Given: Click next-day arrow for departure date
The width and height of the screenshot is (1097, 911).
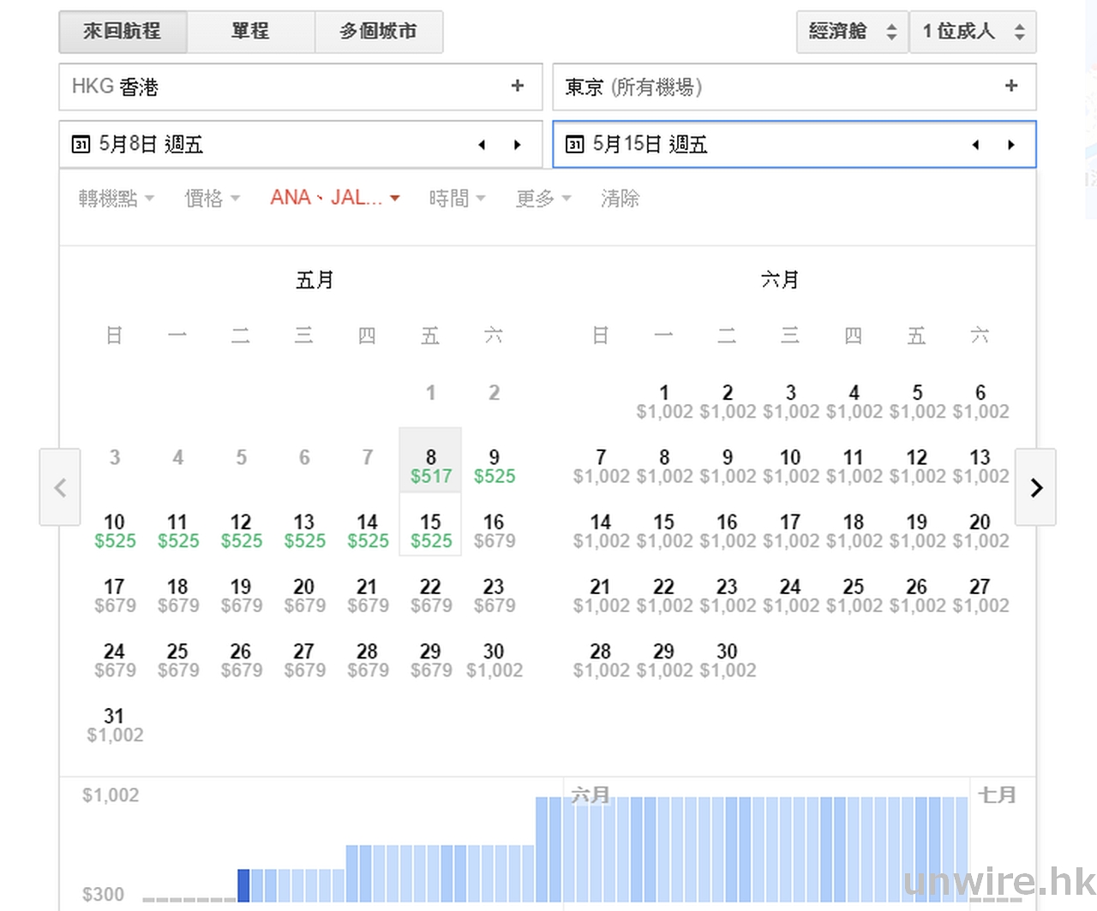Looking at the screenshot, I should [517, 145].
